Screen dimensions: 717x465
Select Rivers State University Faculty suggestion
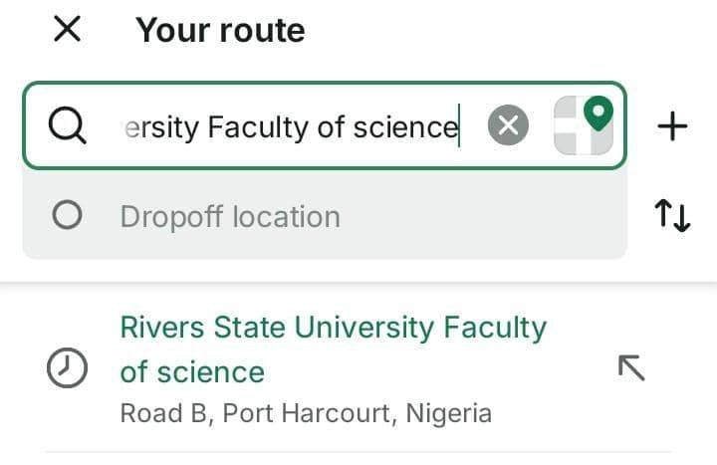point(333,328)
